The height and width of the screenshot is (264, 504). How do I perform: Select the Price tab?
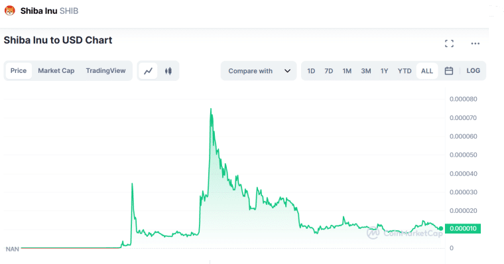19,71
